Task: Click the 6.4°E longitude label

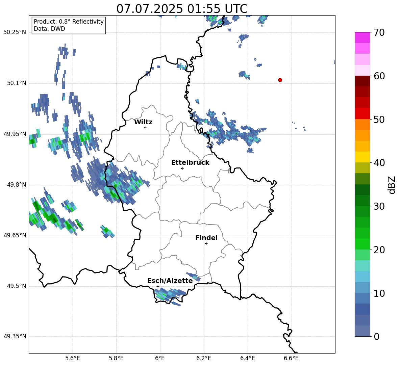Action: click(x=247, y=359)
